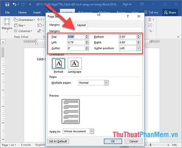Open the File menu tab

7,12
